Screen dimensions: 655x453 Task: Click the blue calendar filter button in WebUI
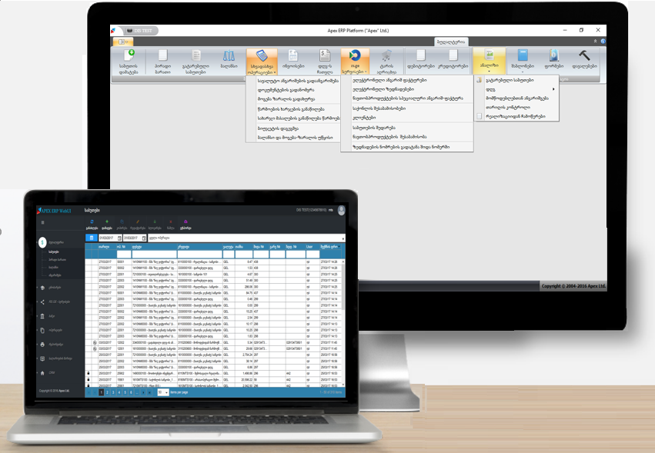(x=92, y=238)
